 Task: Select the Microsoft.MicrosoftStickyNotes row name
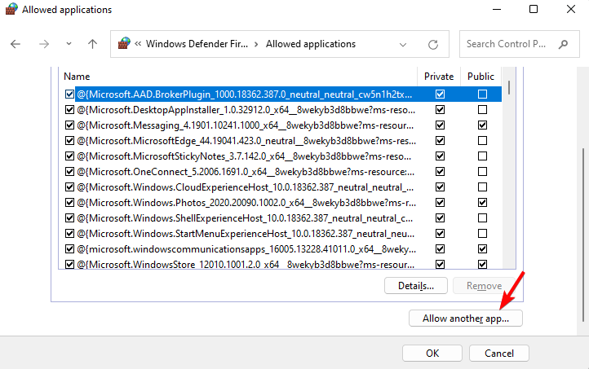tap(244, 156)
